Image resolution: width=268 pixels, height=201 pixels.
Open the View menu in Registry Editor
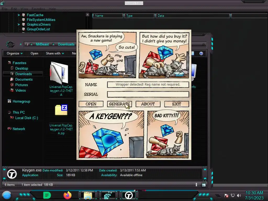pyautogui.click(x=24, y=9)
